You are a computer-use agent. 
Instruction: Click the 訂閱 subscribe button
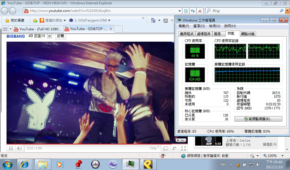61,36
